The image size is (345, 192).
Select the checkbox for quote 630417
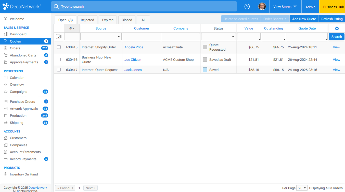[x=59, y=70]
